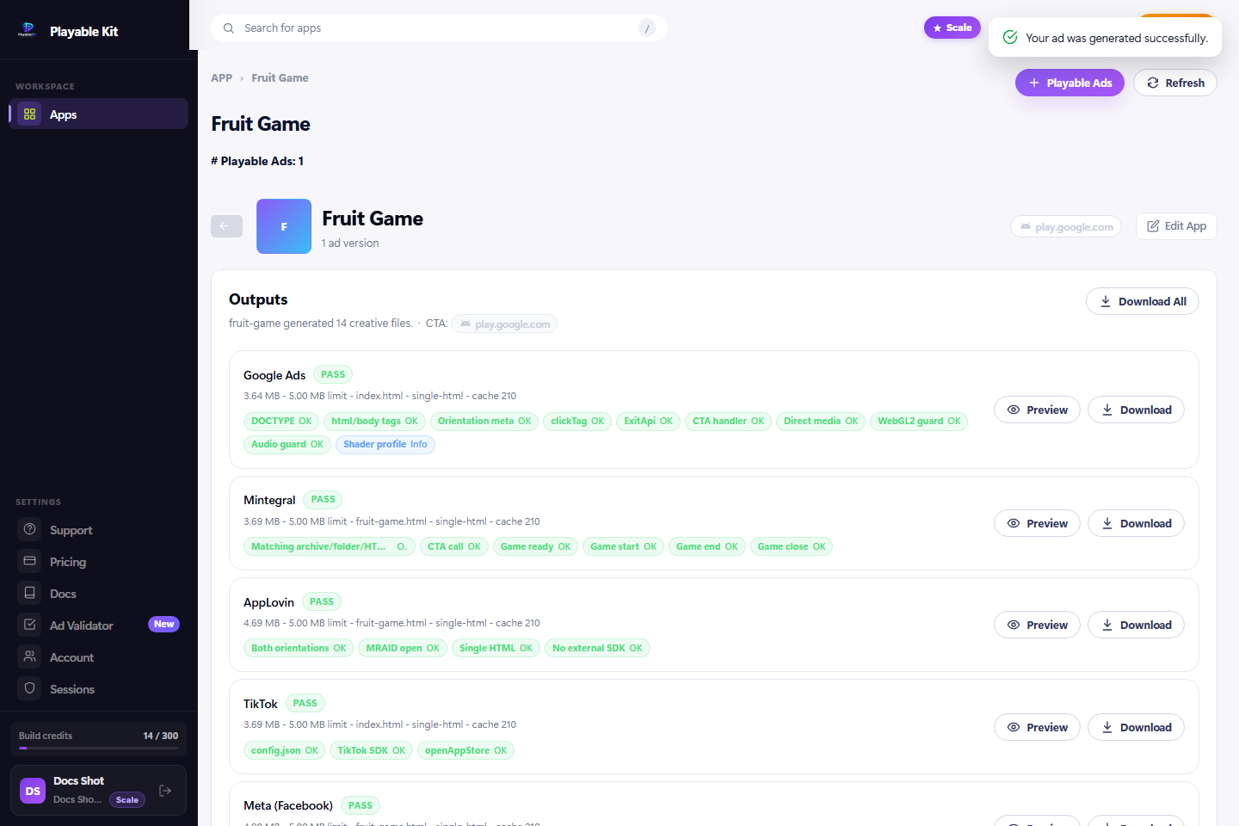The width and height of the screenshot is (1239, 826).
Task: Download the TikTok output
Action: pyautogui.click(x=1136, y=727)
